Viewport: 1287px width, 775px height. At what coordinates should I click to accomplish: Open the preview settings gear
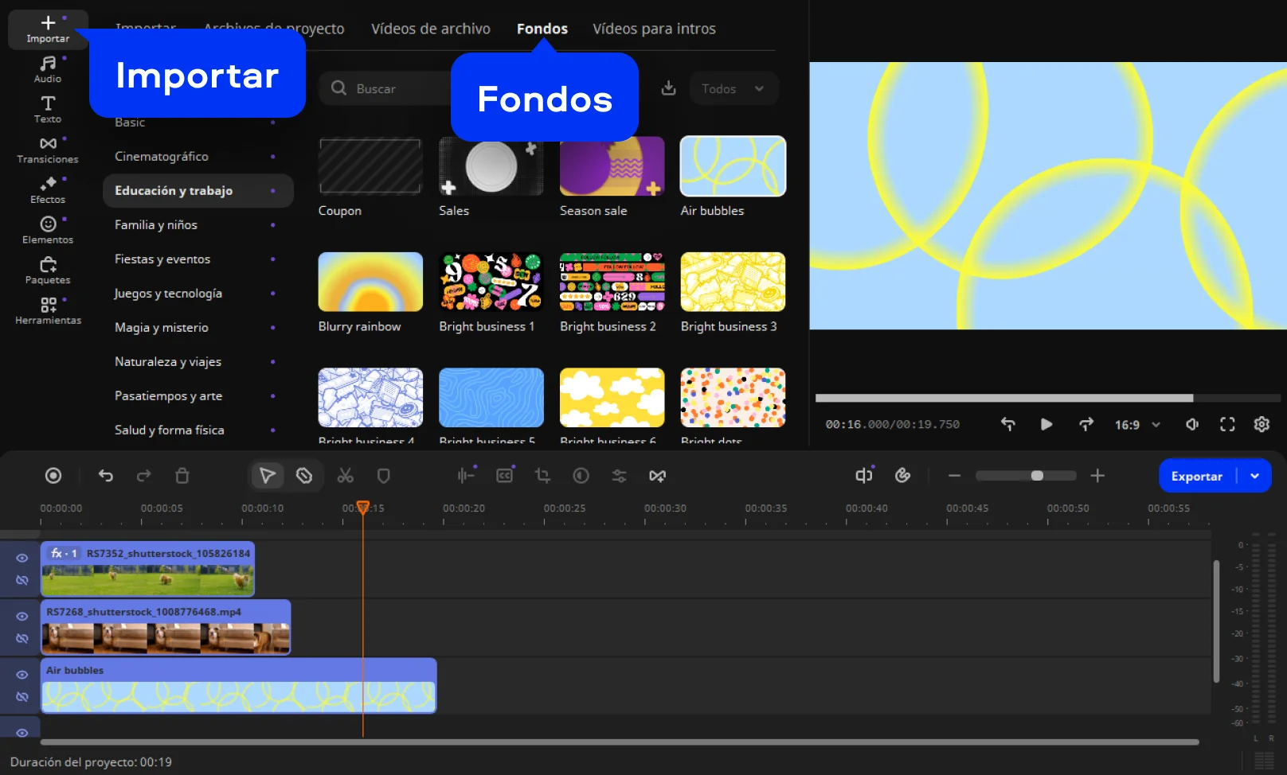(1262, 425)
